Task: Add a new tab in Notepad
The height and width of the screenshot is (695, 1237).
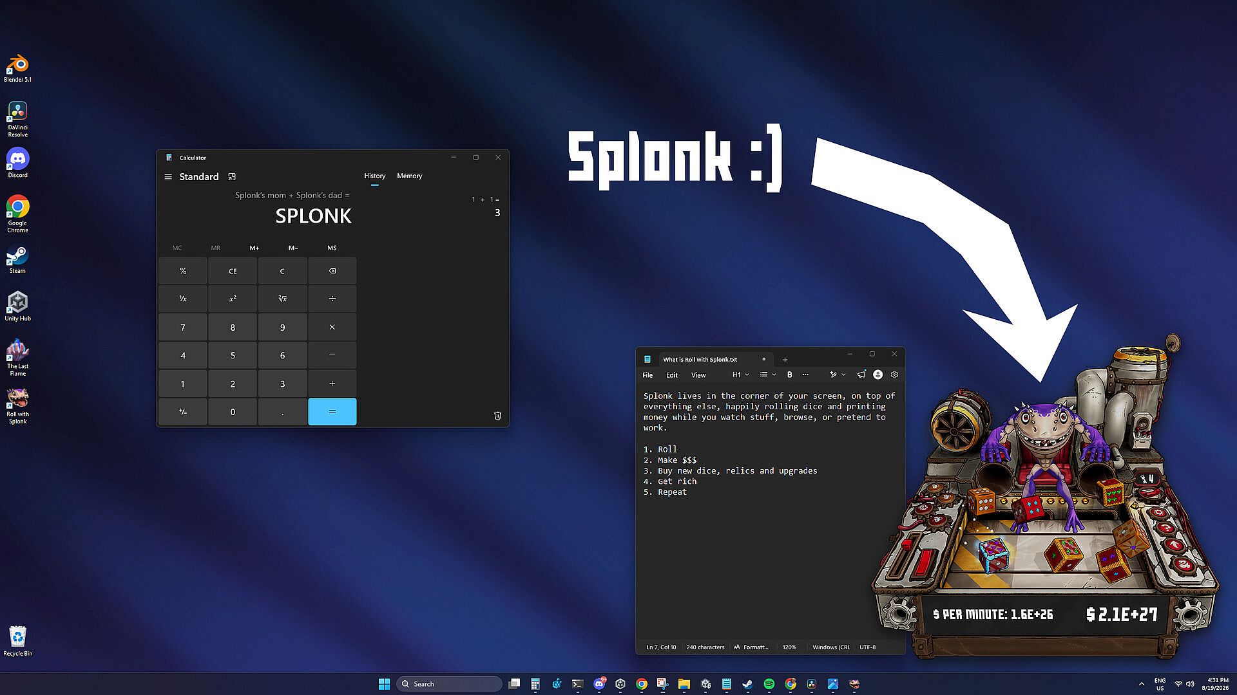Action: 785,360
